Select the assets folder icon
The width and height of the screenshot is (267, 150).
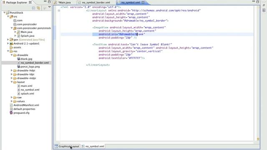pyautogui.click(x=11, y=47)
